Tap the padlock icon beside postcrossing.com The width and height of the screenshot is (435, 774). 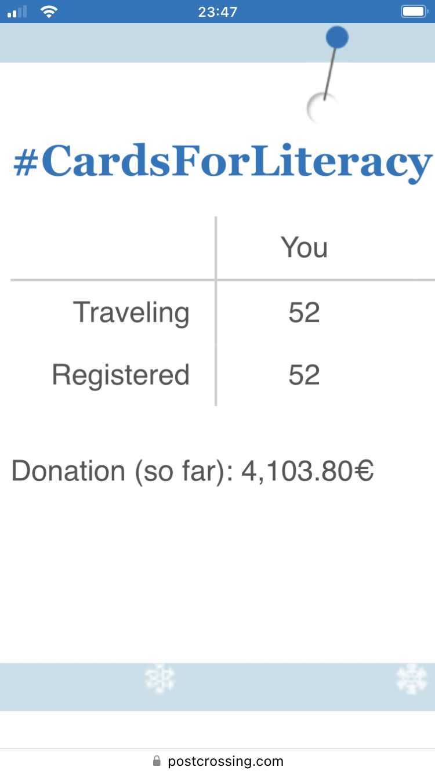click(x=157, y=761)
